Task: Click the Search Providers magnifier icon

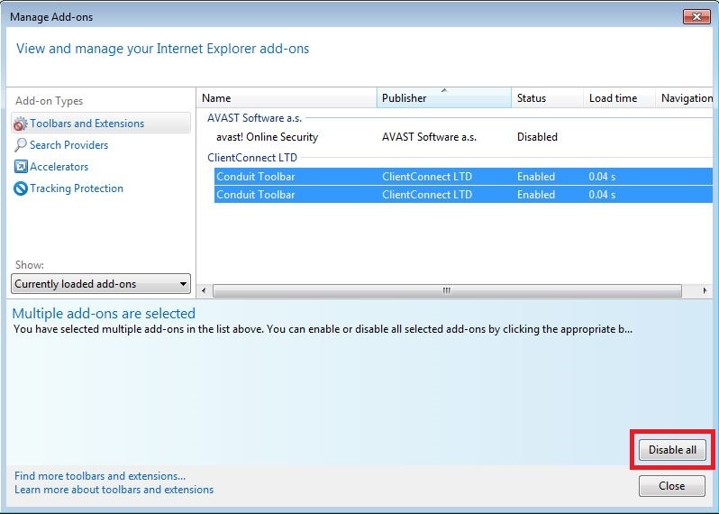Action: 20,145
